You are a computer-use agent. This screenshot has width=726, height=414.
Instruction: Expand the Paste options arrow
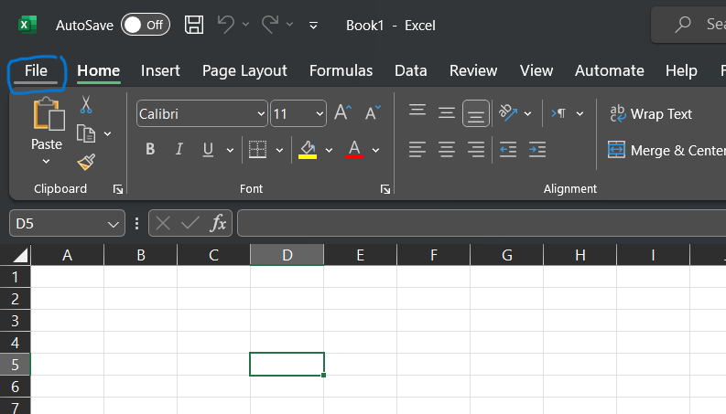46,162
